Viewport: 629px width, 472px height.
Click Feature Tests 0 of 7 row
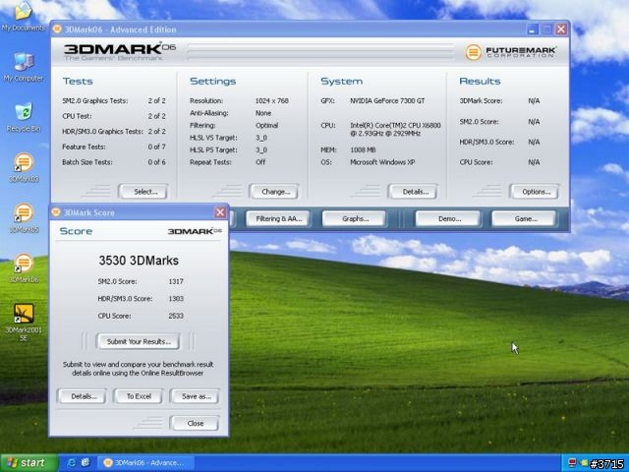114,147
